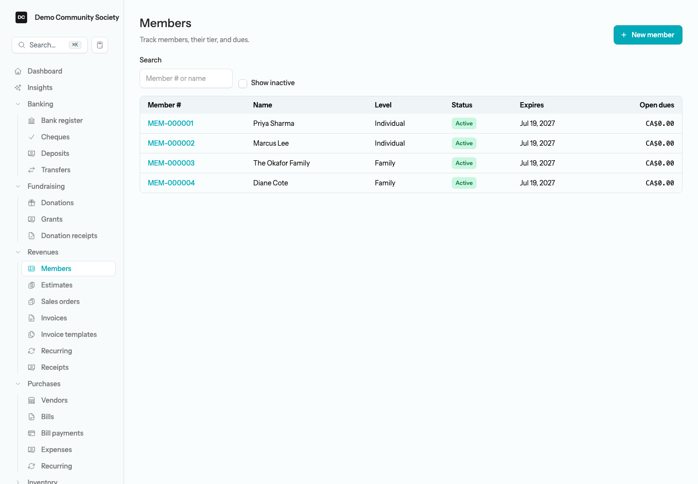Collapse the Fundraising section chevron
This screenshot has width=698, height=484.
click(18, 186)
